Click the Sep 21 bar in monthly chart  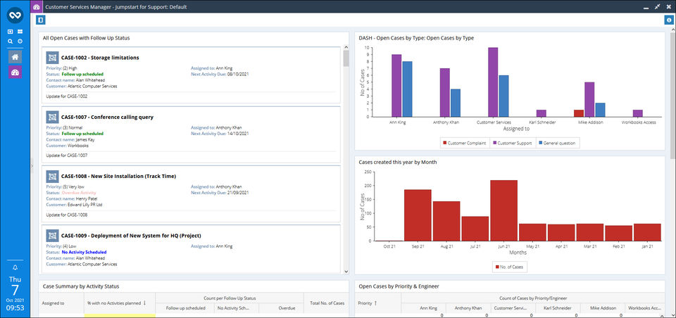point(418,215)
